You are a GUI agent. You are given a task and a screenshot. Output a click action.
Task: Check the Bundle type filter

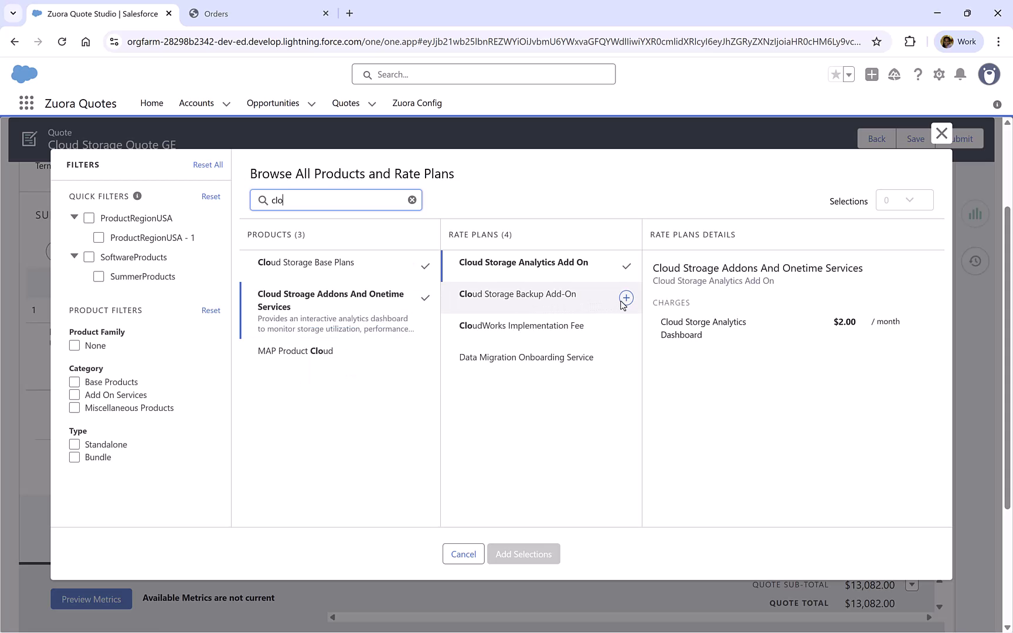click(74, 457)
